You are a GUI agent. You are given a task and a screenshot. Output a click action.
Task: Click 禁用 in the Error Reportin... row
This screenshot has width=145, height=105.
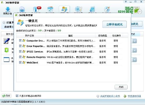tap(116, 46)
